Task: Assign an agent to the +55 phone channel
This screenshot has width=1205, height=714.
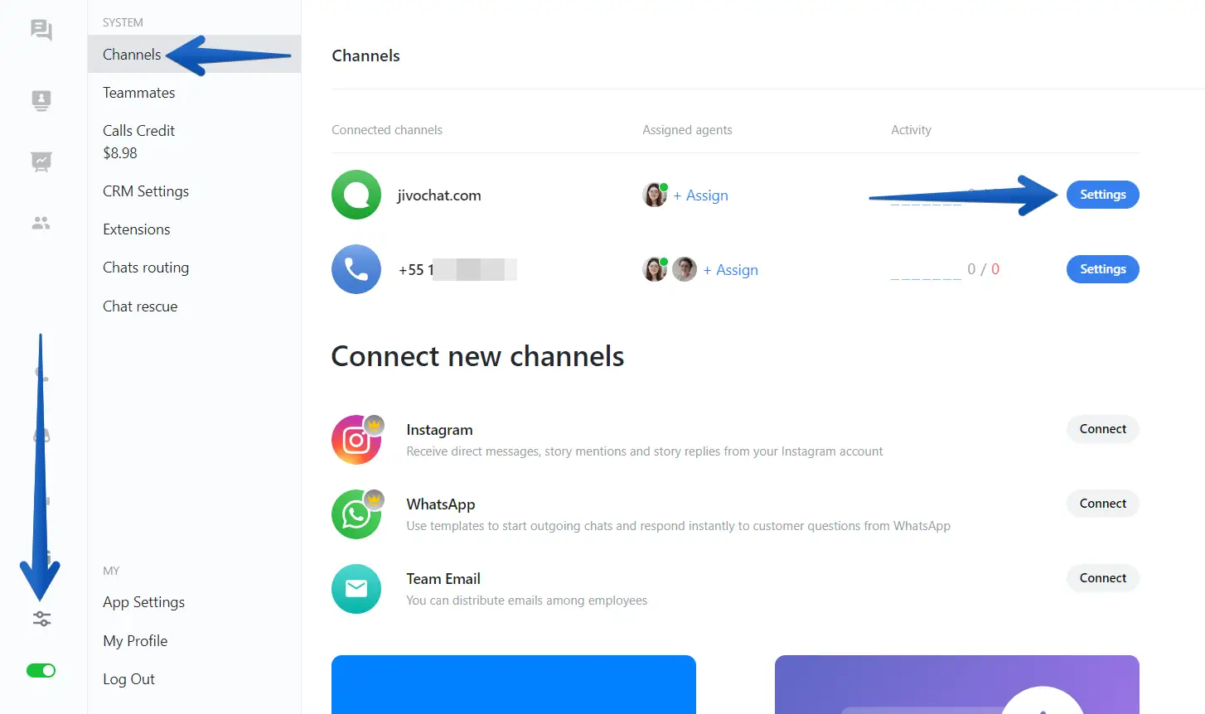Action: pos(731,270)
